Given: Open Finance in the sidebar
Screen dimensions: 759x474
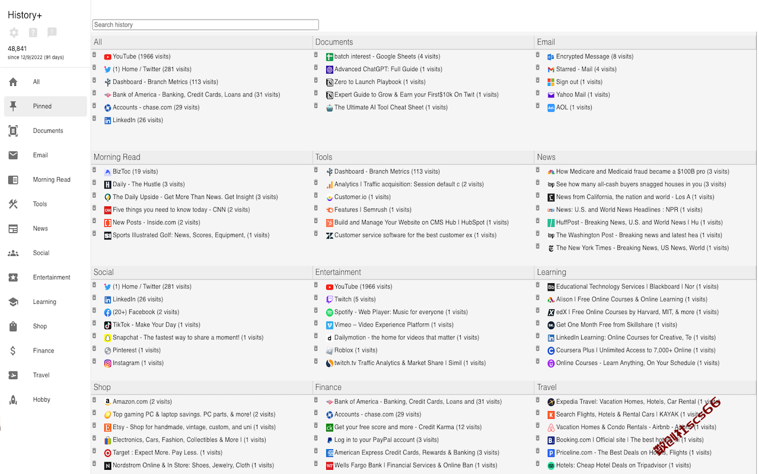Looking at the screenshot, I should (46, 351).
